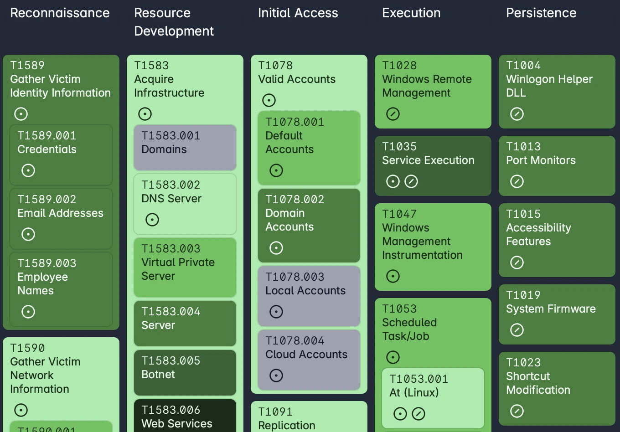This screenshot has width=620, height=432.
Task: Click the target icon under Windows Management Instrumentation
Action: 393,276
